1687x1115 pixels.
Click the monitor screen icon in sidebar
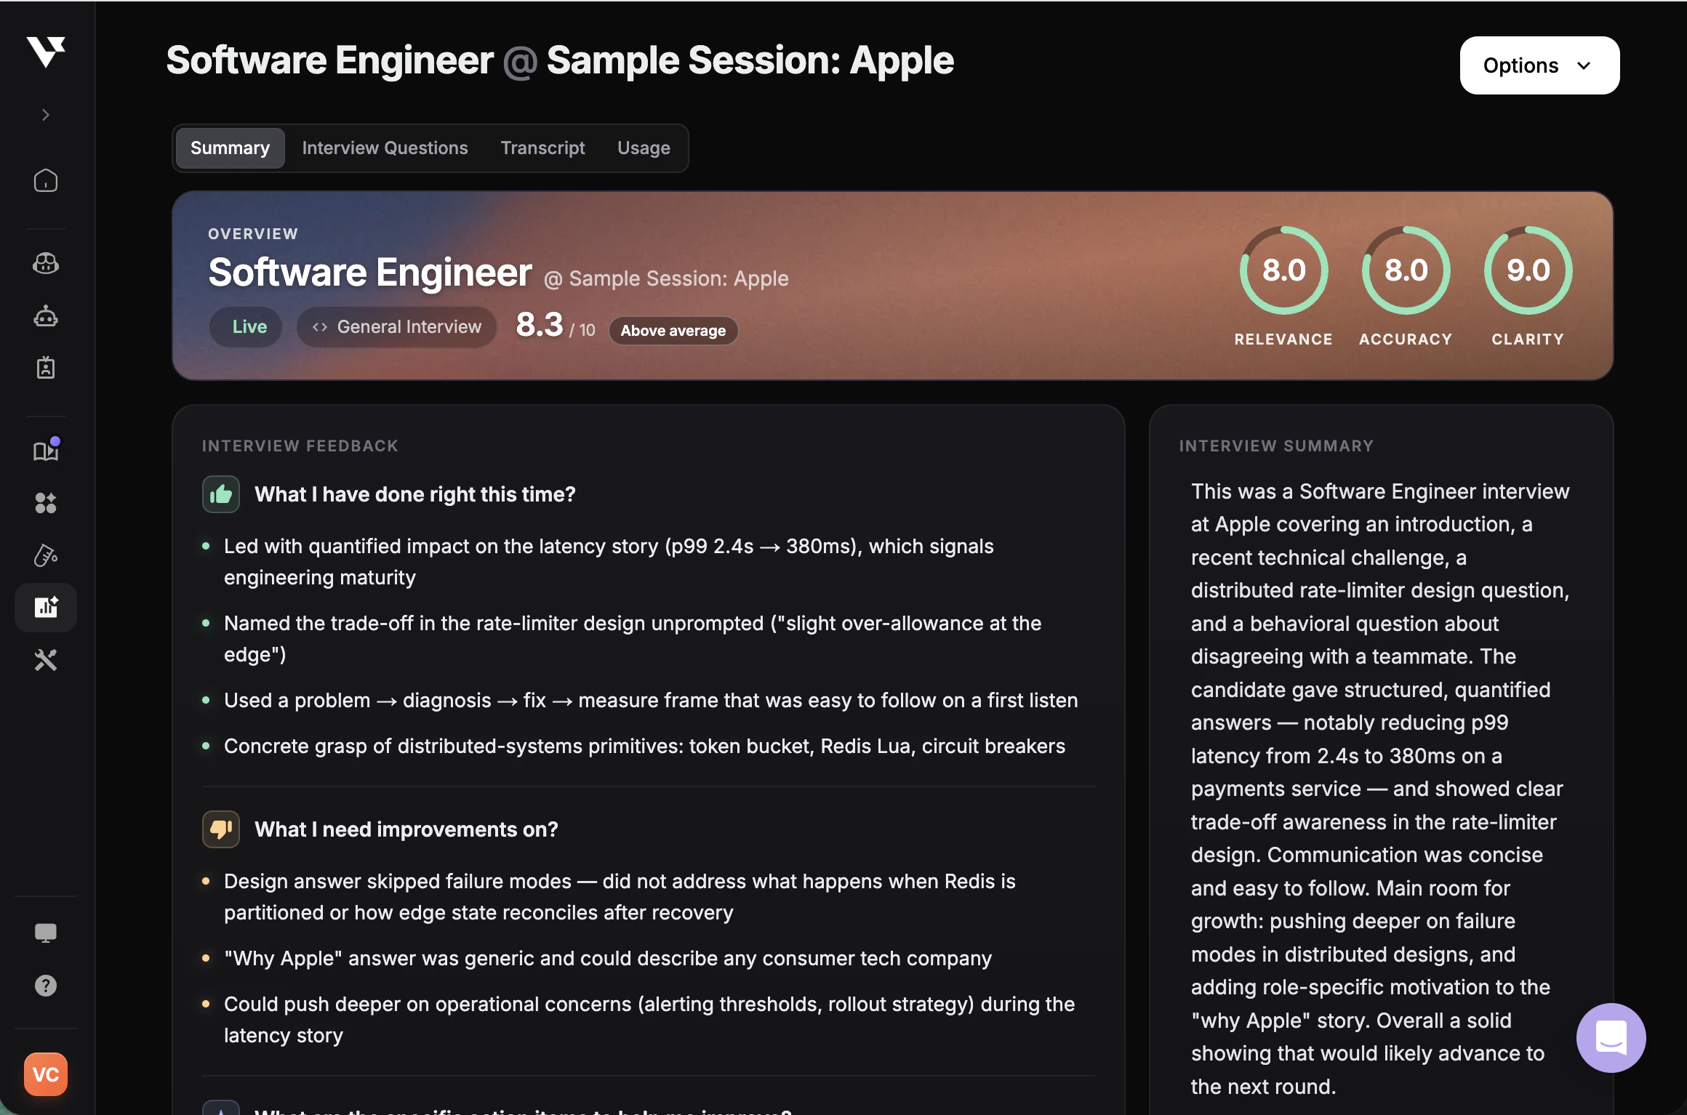(x=46, y=933)
